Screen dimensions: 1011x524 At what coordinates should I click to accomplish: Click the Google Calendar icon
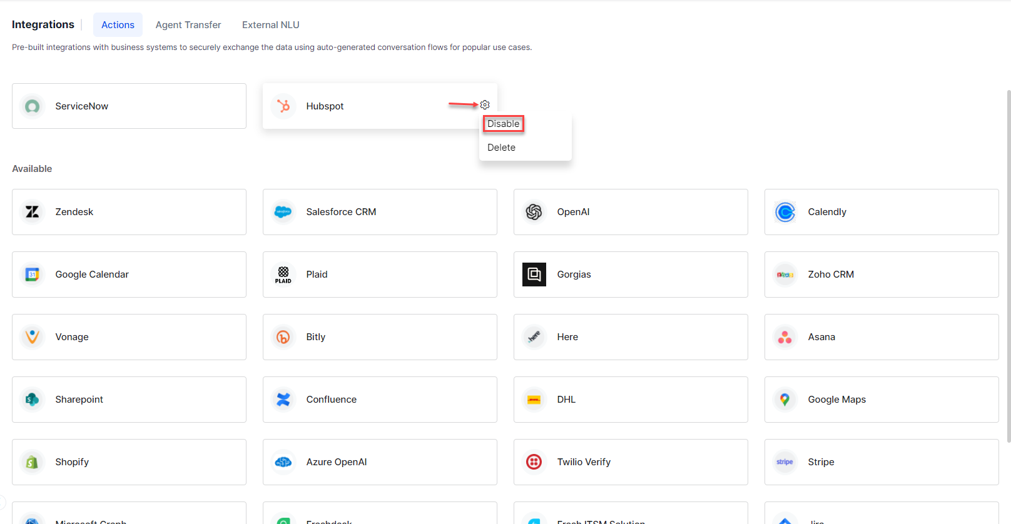(33, 275)
